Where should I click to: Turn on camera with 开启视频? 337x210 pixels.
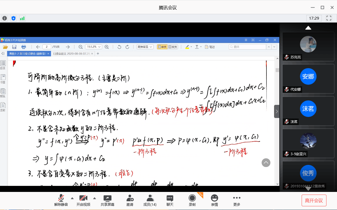[83, 200]
